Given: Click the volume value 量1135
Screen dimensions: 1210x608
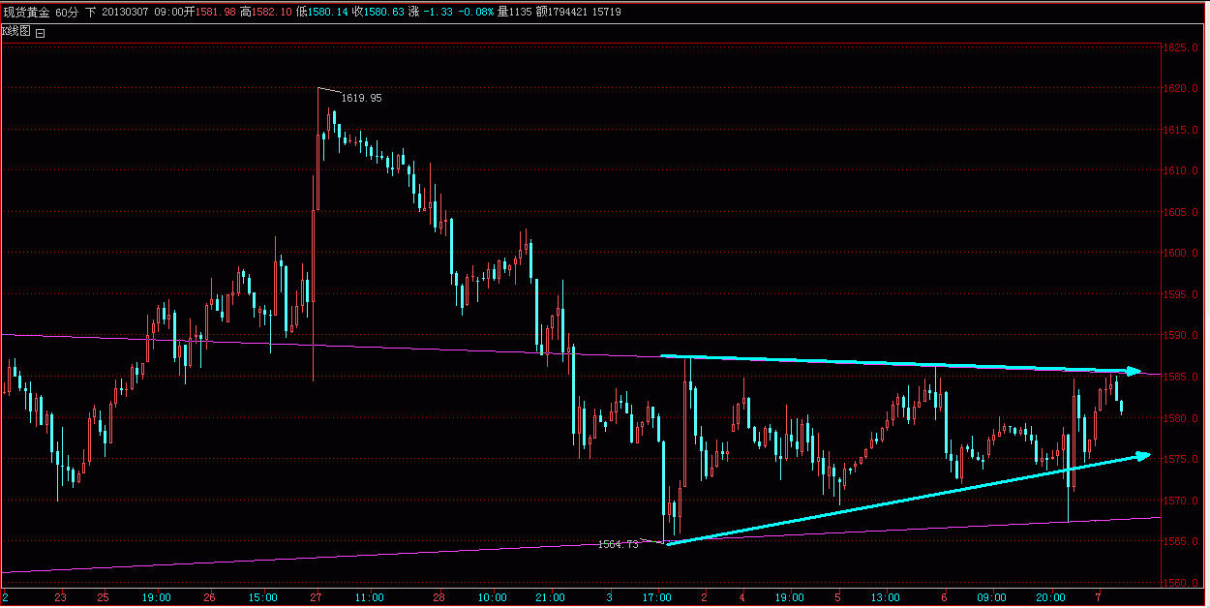Looking at the screenshot, I should coord(516,12).
